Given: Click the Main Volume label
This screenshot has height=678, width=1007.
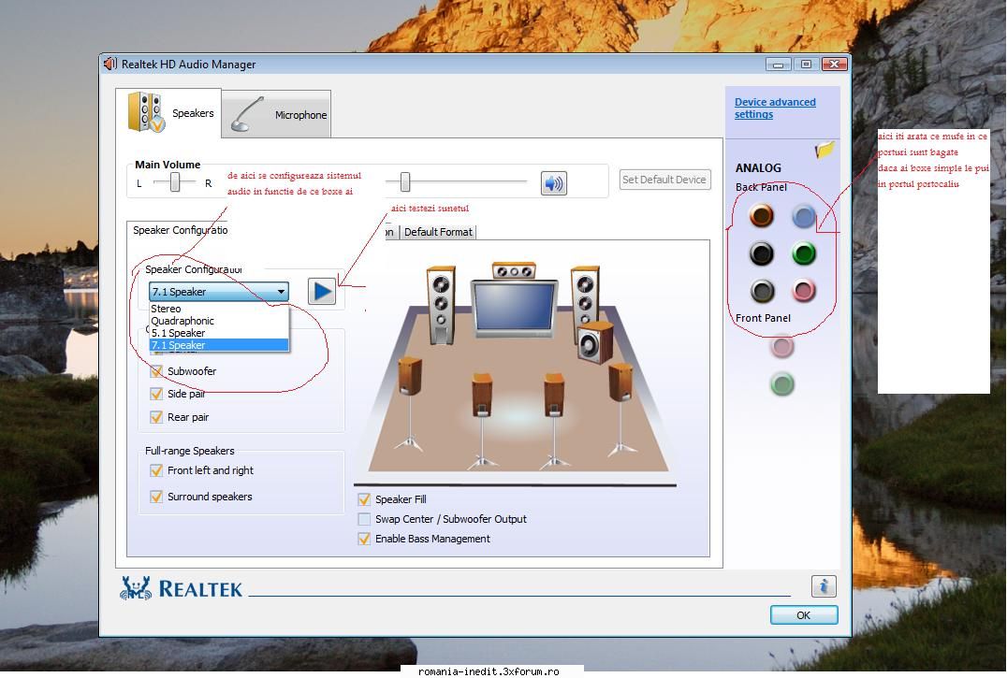Looking at the screenshot, I should 168,165.
